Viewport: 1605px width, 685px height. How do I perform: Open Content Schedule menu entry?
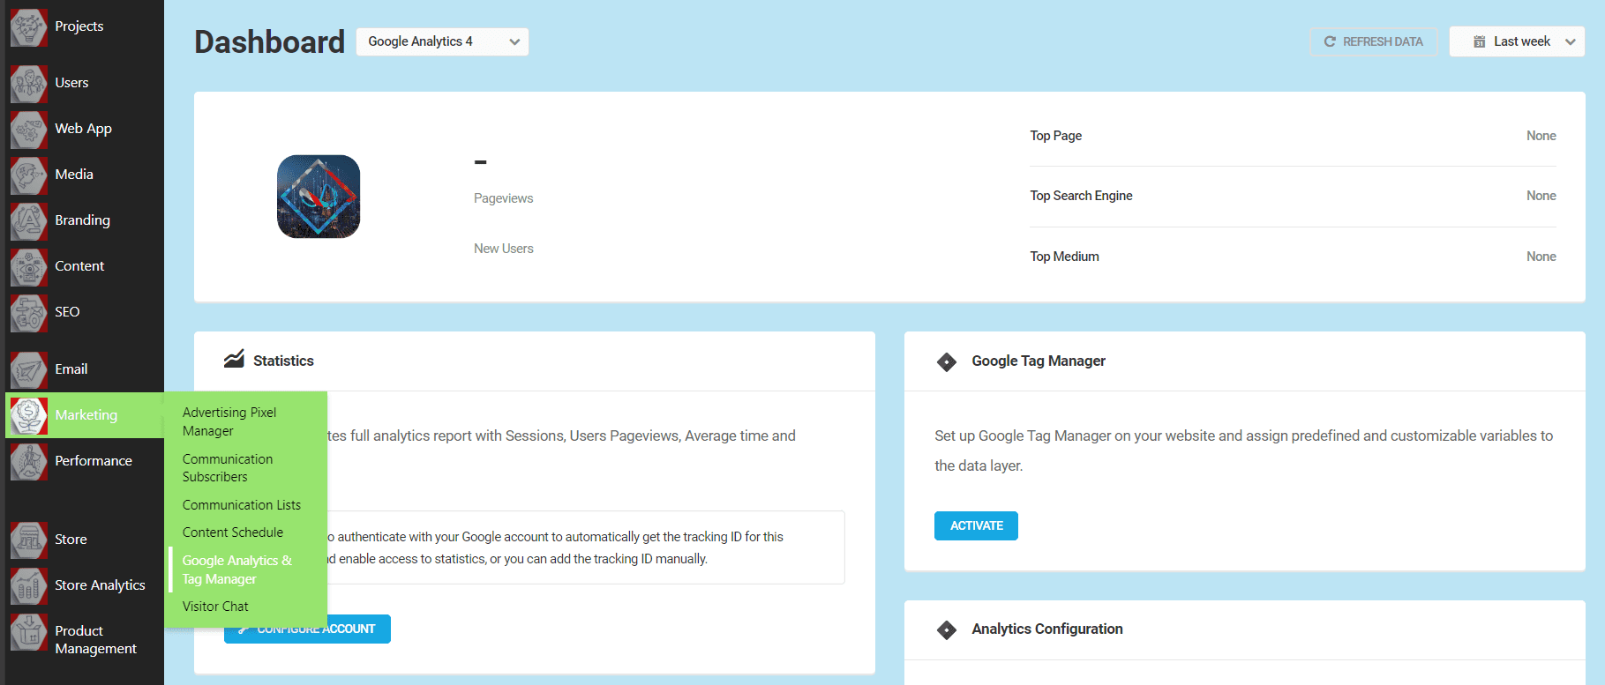coord(233,532)
